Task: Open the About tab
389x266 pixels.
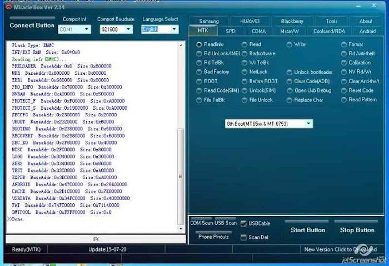Action: 366,21
